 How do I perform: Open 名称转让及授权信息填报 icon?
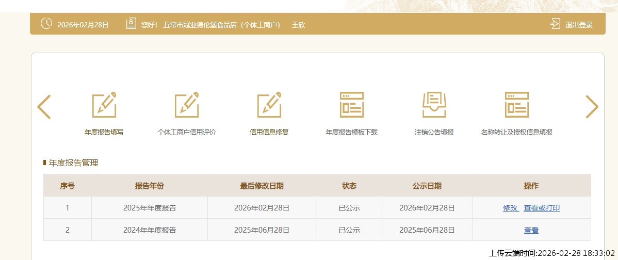(x=516, y=105)
